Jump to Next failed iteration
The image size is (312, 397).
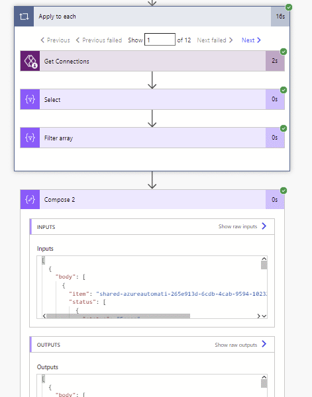pos(215,40)
